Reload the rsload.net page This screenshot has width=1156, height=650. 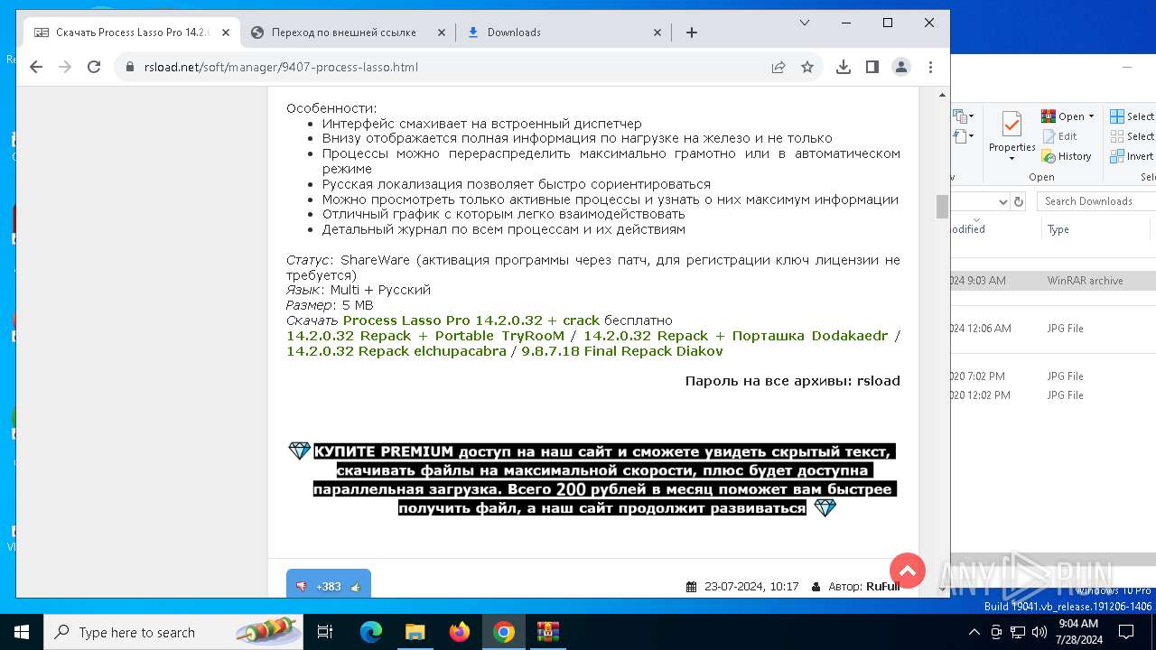(x=94, y=67)
